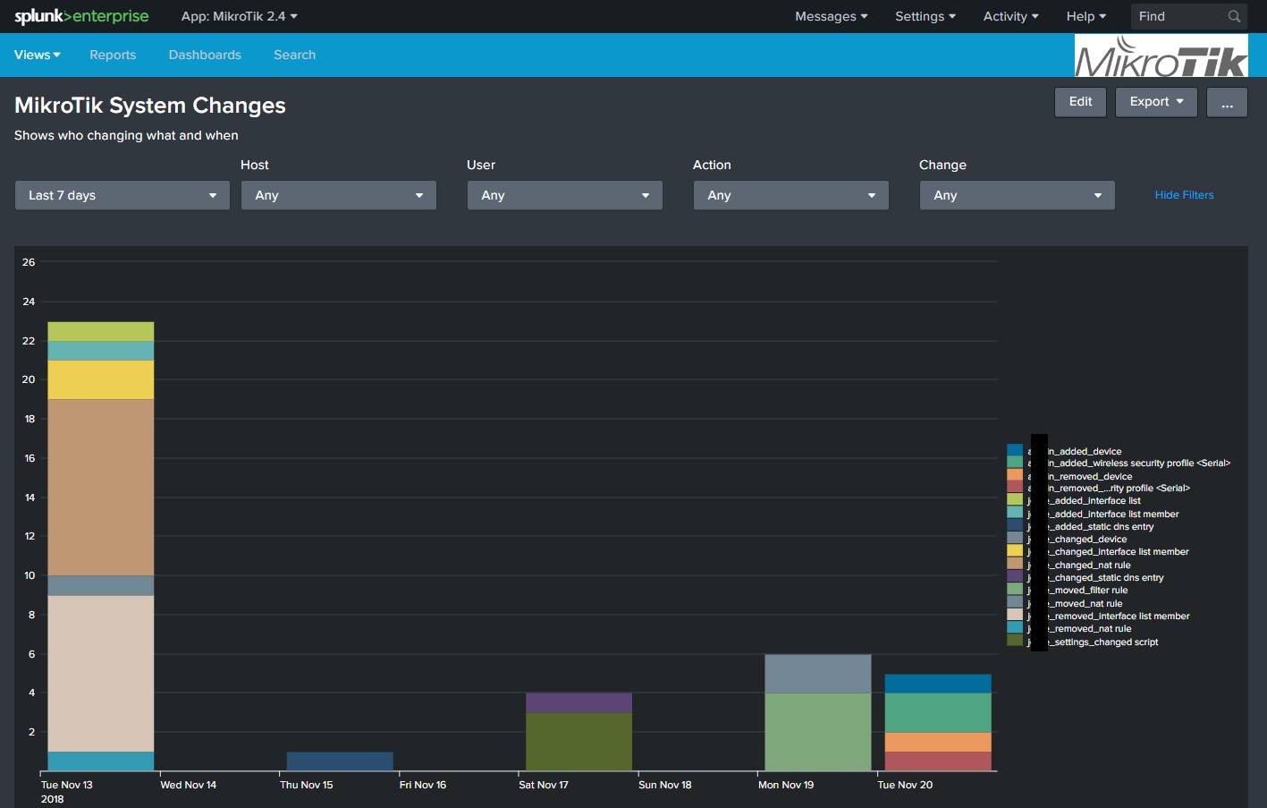
Task: Open the Change filter dropdown
Action: pos(1017,195)
